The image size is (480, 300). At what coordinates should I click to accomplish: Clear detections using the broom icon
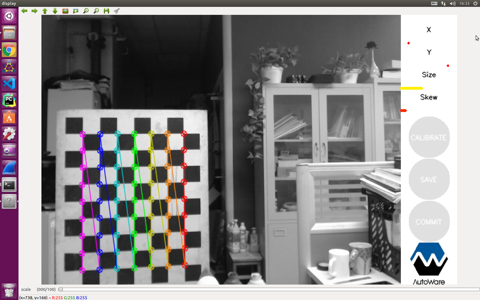click(x=117, y=11)
